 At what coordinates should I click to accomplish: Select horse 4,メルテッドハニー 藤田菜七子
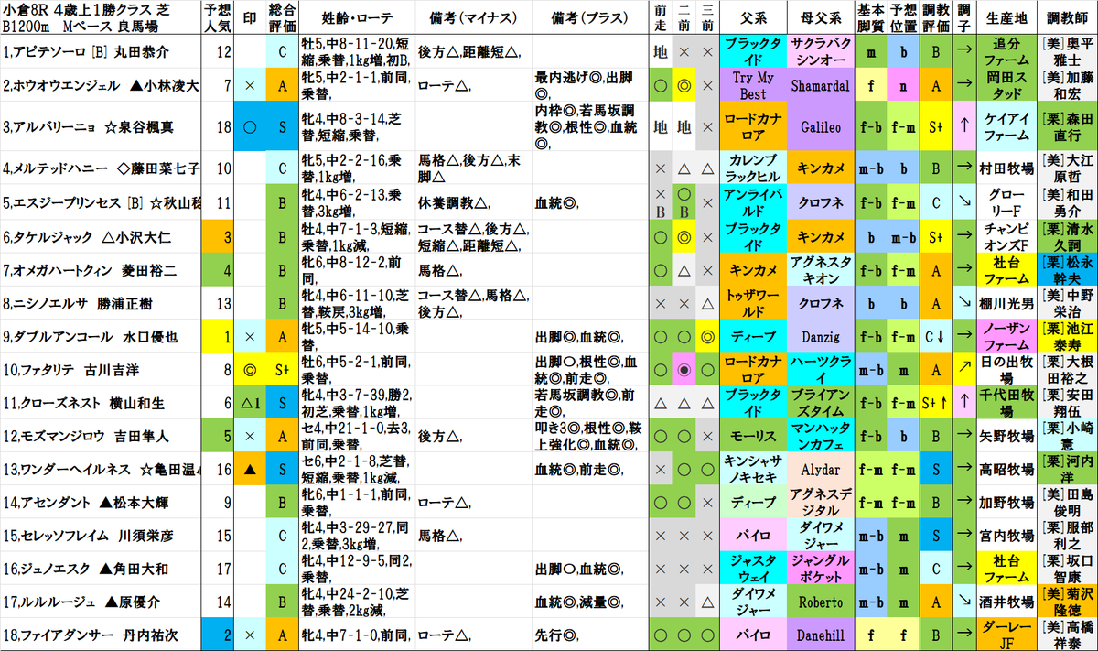101,168
